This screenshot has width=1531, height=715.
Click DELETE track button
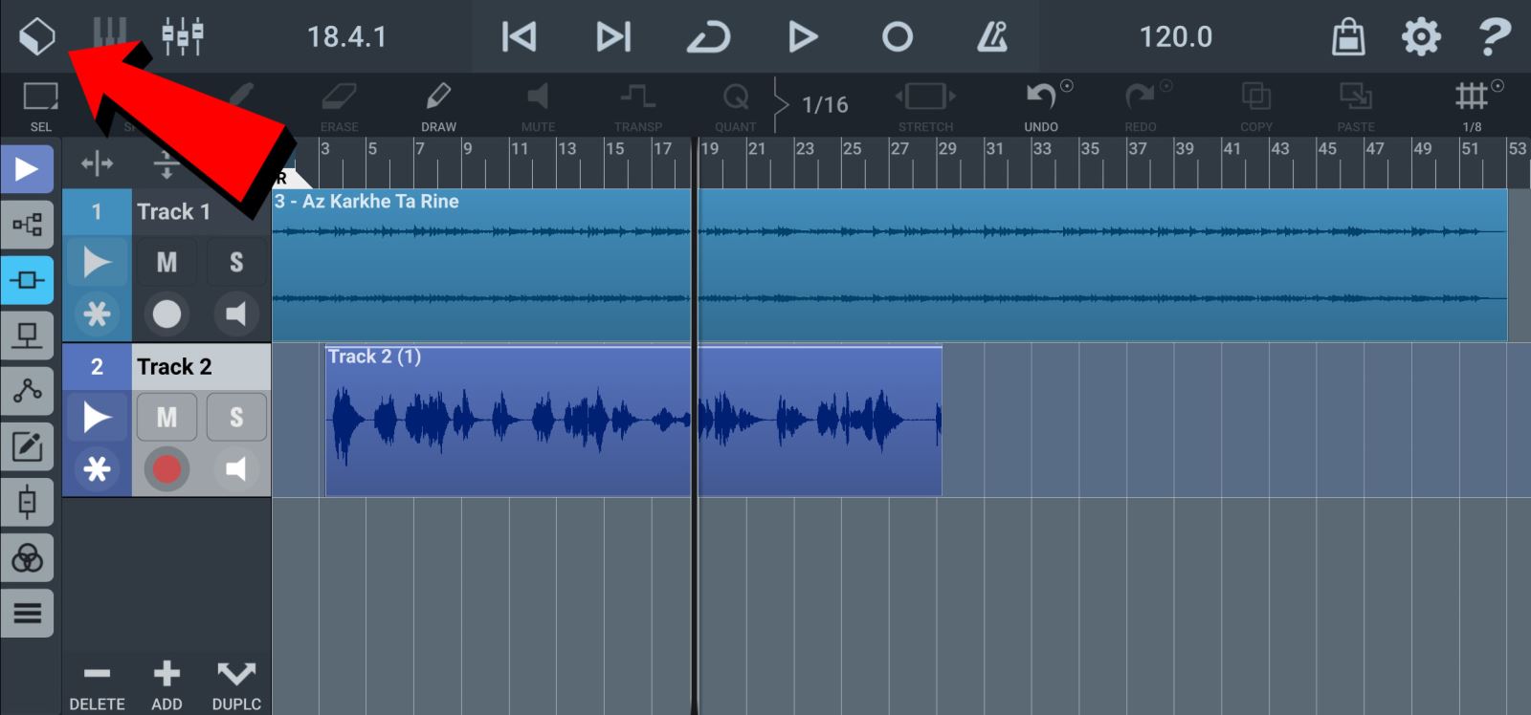tap(97, 685)
